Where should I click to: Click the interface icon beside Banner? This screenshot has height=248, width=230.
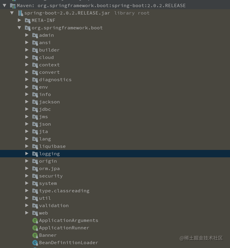[x=35, y=235]
